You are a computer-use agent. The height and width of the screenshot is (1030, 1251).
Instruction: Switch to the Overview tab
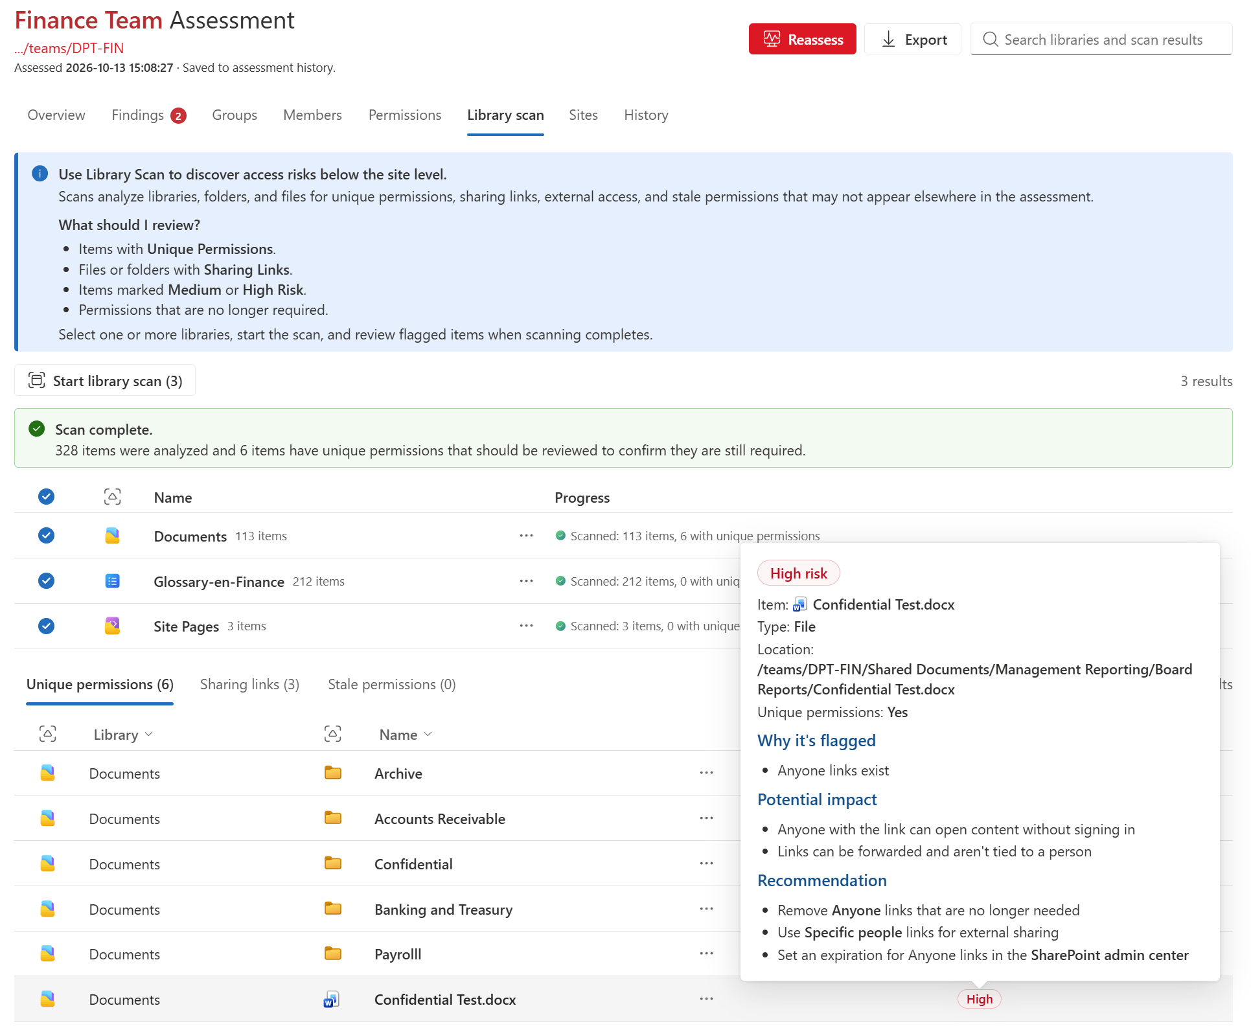56,115
